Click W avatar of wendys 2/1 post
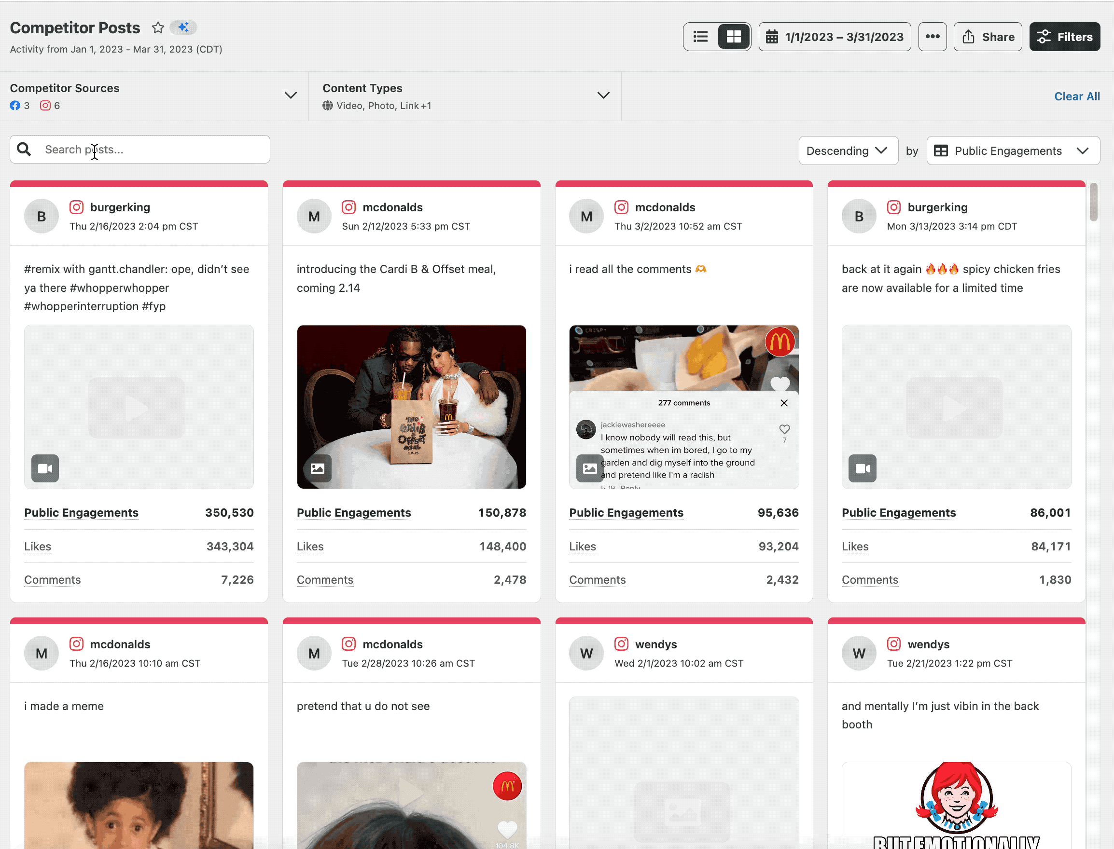 click(x=586, y=653)
